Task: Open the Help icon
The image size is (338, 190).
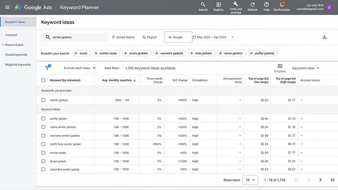Action: point(266,7)
